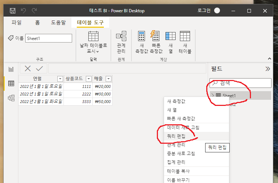Click the user avatar circle
This screenshot has width=278, height=183.
[x=217, y=11]
